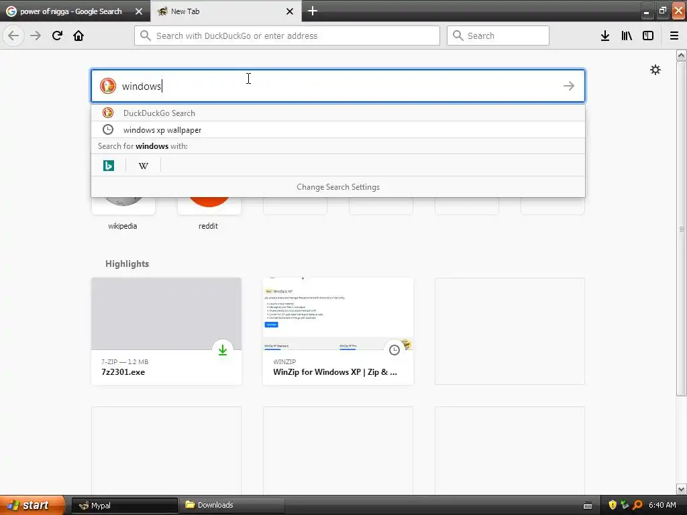Go back to the previous page
Screen dimensions: 687x515
pos(13,36)
